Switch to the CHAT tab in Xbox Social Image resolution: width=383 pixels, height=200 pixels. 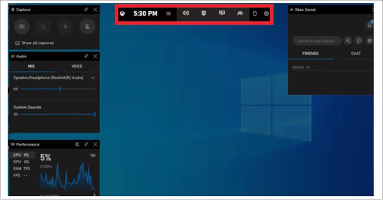tap(356, 53)
